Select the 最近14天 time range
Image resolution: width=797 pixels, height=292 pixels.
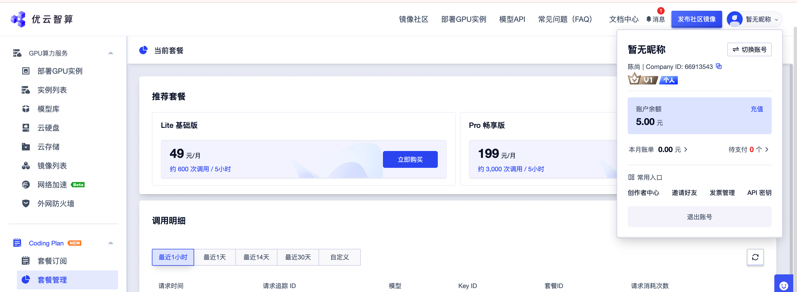256,257
